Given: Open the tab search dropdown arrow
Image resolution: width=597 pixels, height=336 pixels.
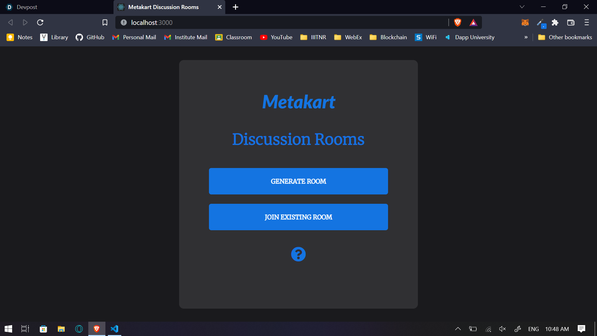Looking at the screenshot, I should (x=522, y=7).
